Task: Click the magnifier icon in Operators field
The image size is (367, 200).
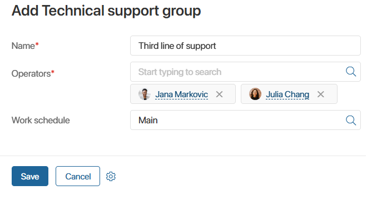Action: (x=351, y=72)
